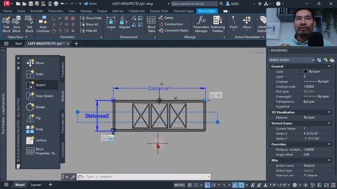
Task: Click the command line input field
Action: [144, 177]
